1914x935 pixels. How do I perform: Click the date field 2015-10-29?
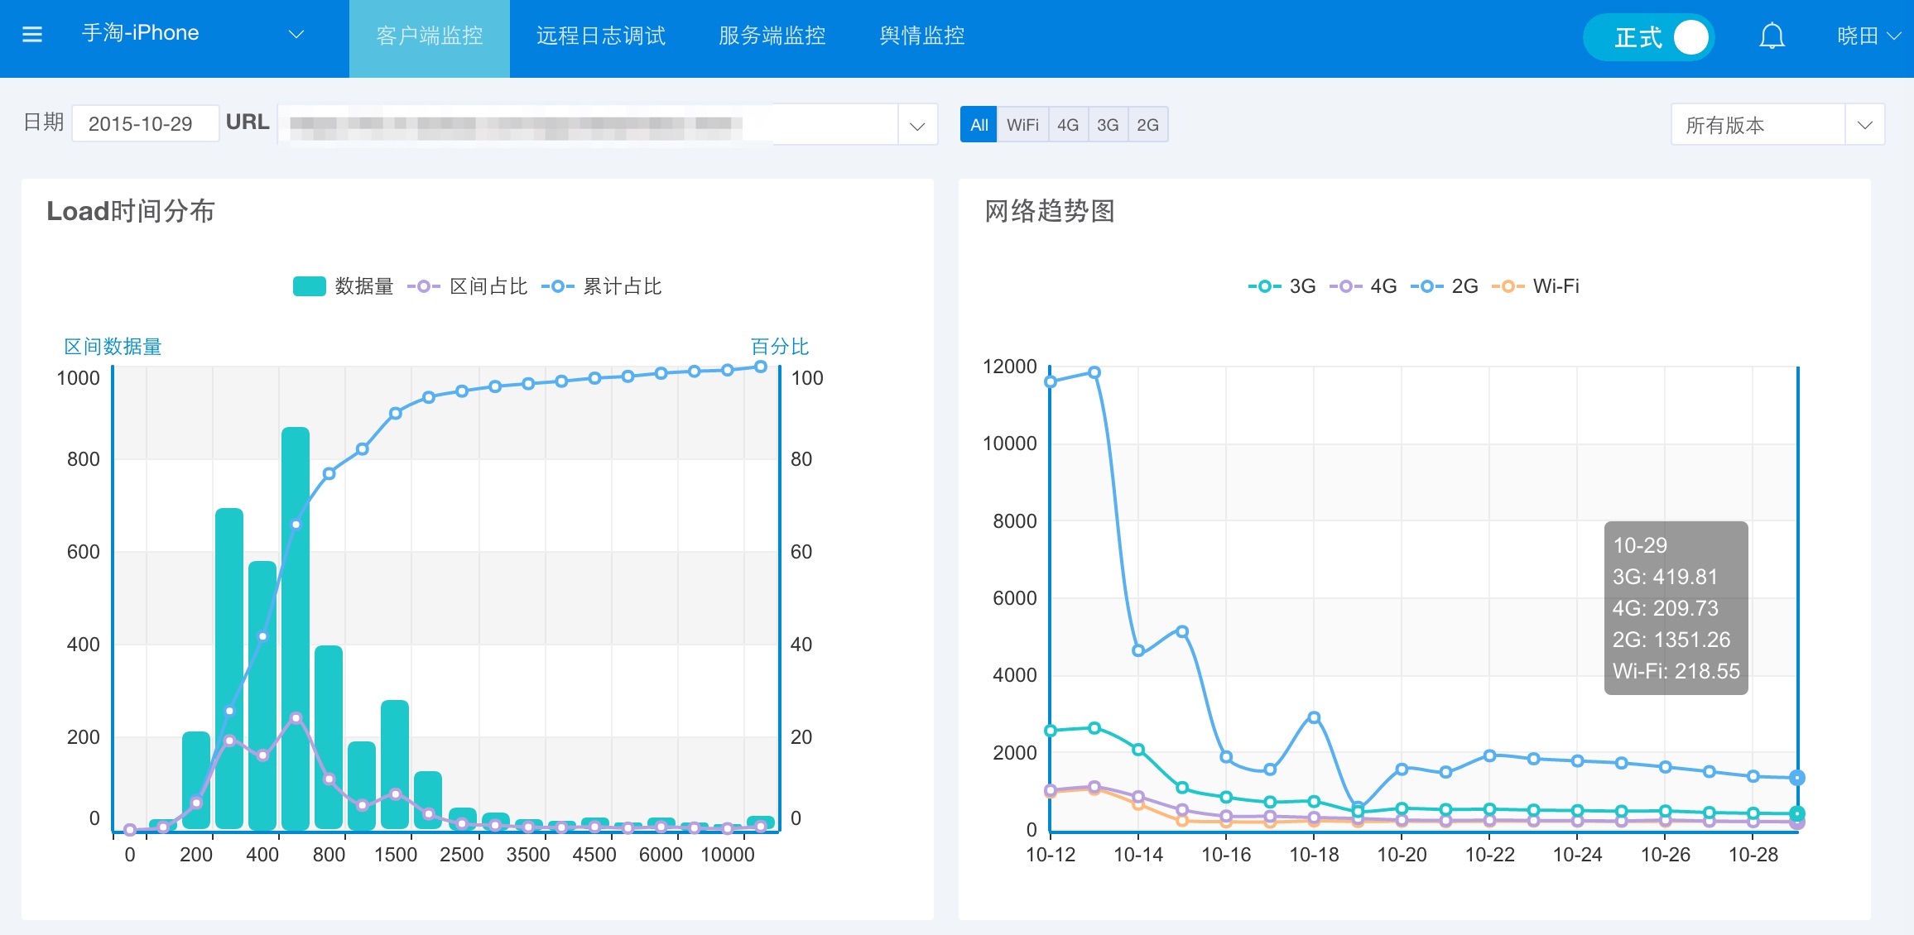pyautogui.click(x=145, y=124)
